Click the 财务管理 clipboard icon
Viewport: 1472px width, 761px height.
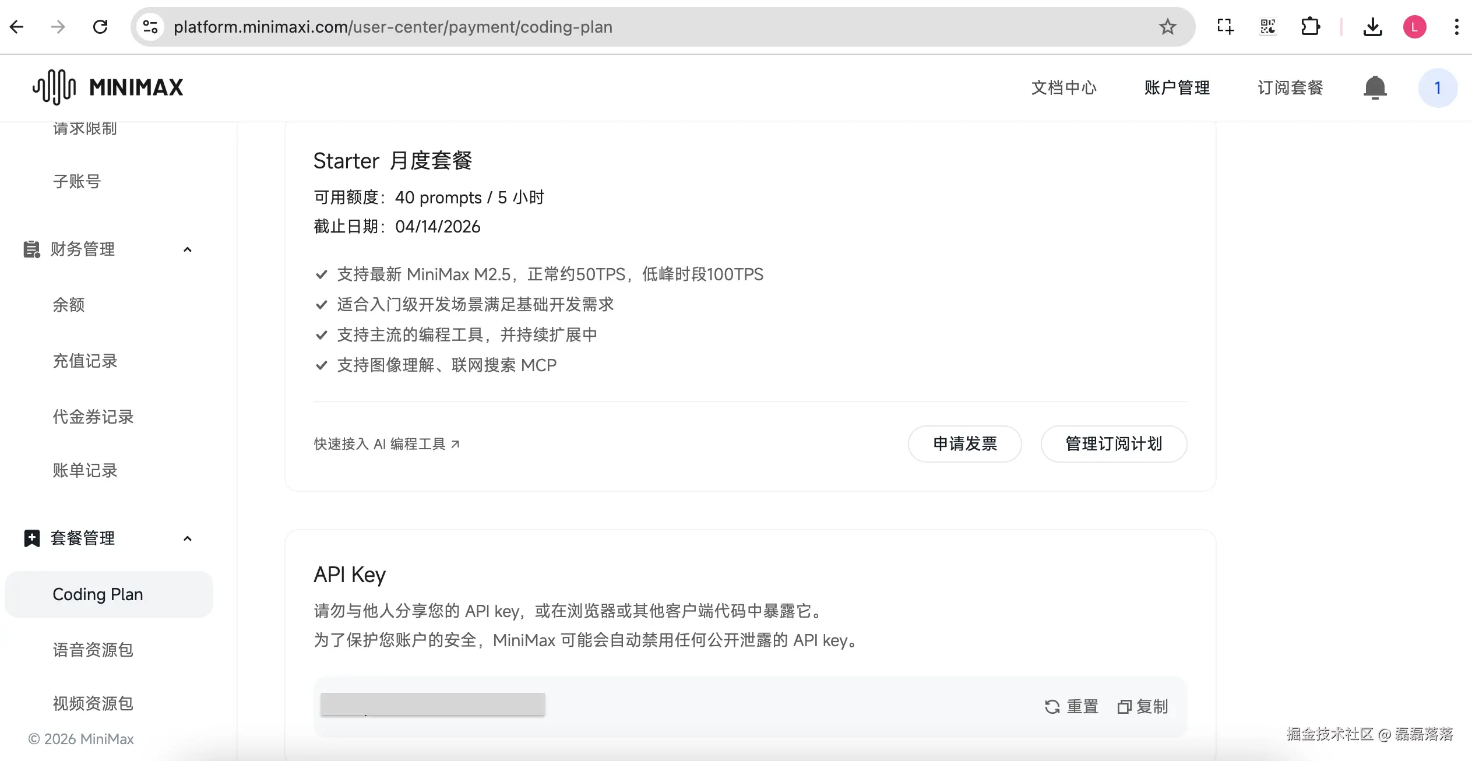click(x=31, y=249)
